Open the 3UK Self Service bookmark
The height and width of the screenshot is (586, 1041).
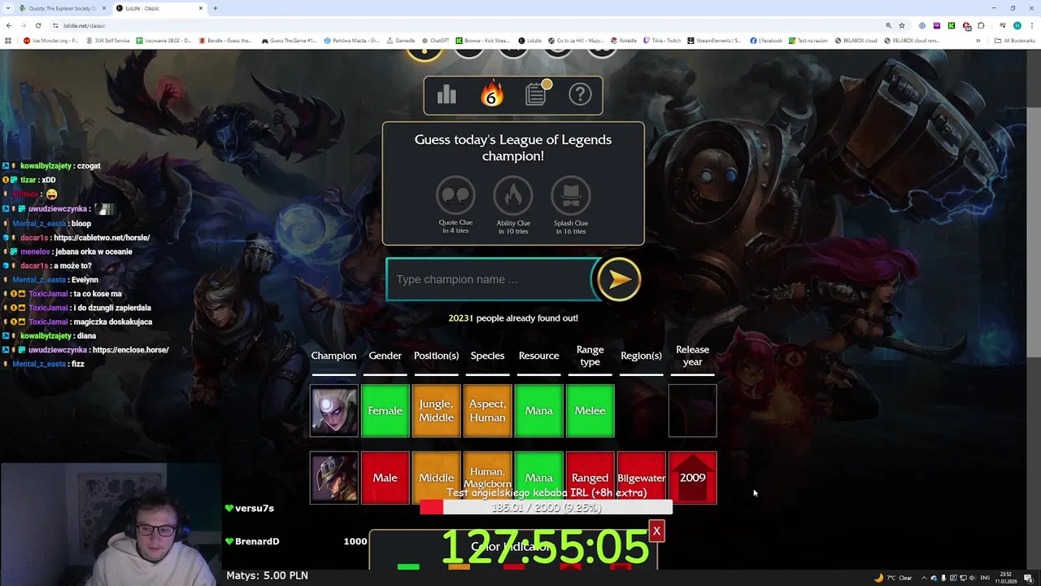coord(107,41)
